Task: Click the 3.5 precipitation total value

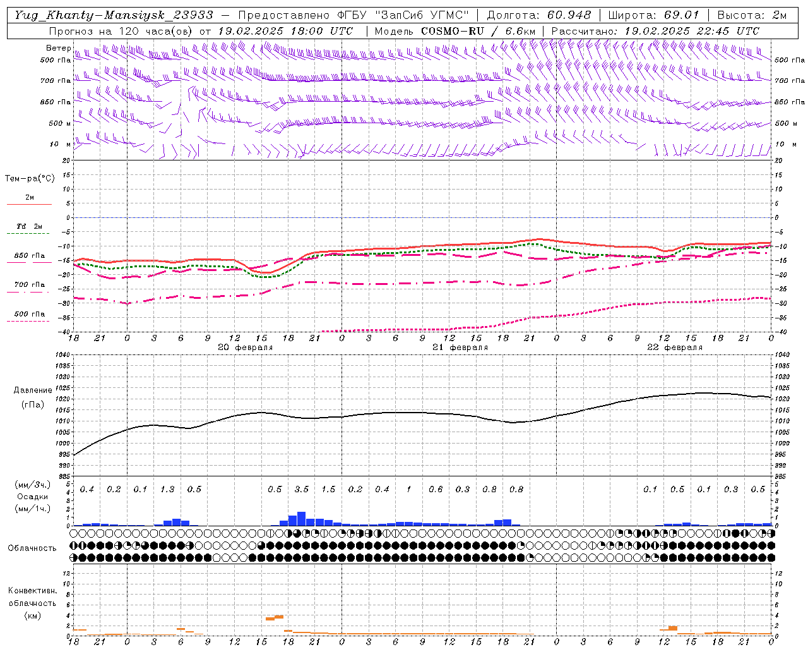Action: [x=302, y=490]
